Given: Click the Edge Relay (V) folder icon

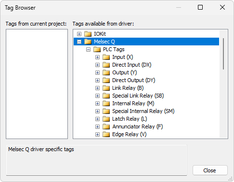Looking at the screenshot, I should 106,134.
